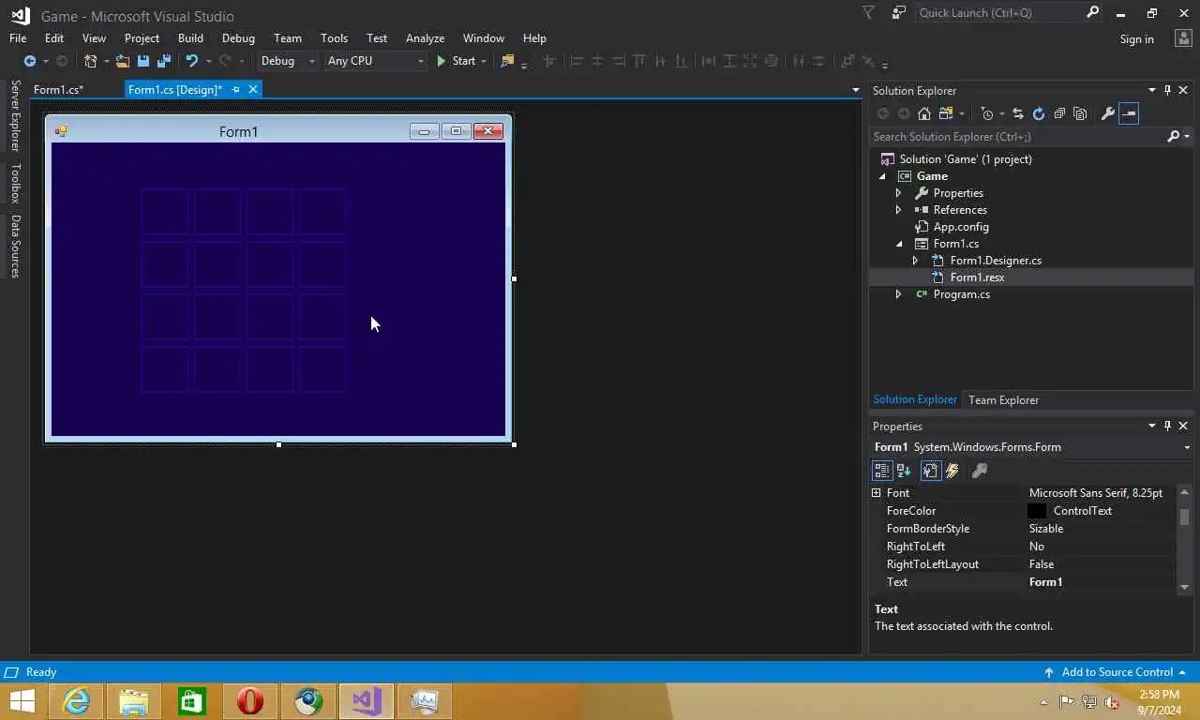Open the document tab list dropdown arrow
Viewport: 1200px width, 720px height.
point(855,91)
